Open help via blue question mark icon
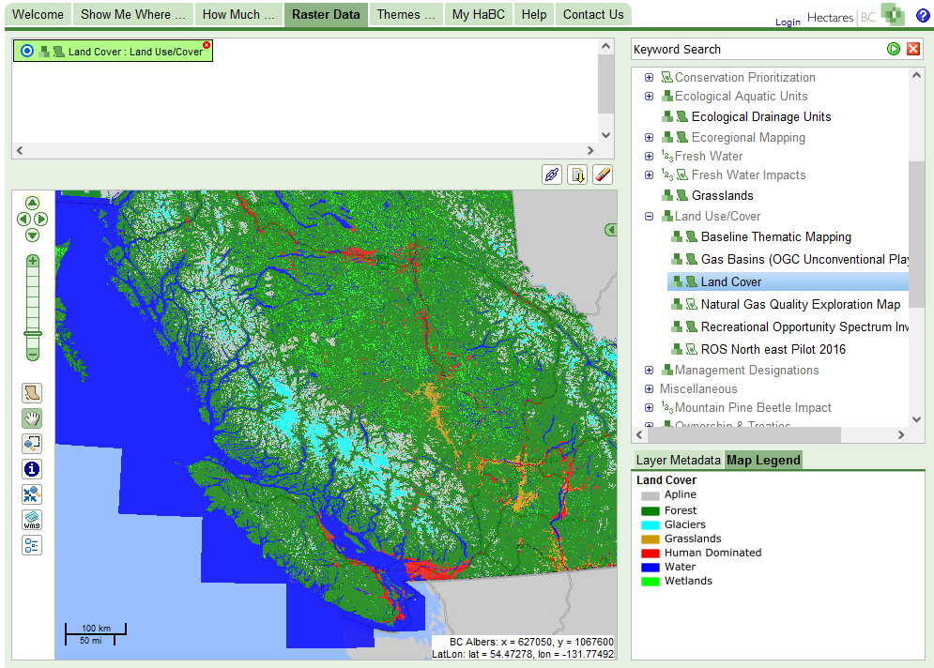Image resolution: width=934 pixels, height=668 pixels. tap(923, 15)
